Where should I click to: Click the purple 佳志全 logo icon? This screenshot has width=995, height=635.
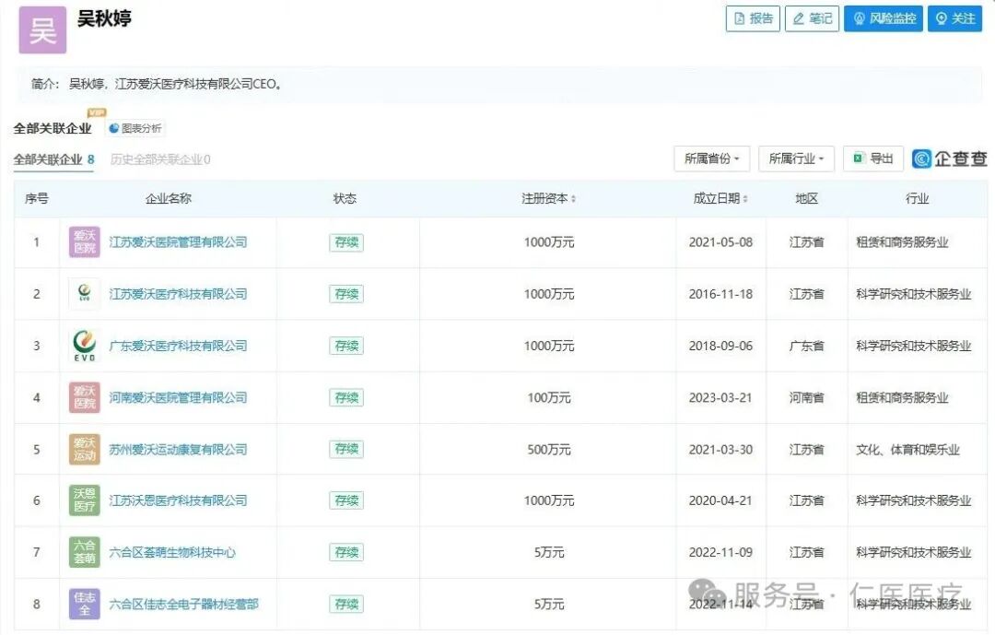pos(84,605)
